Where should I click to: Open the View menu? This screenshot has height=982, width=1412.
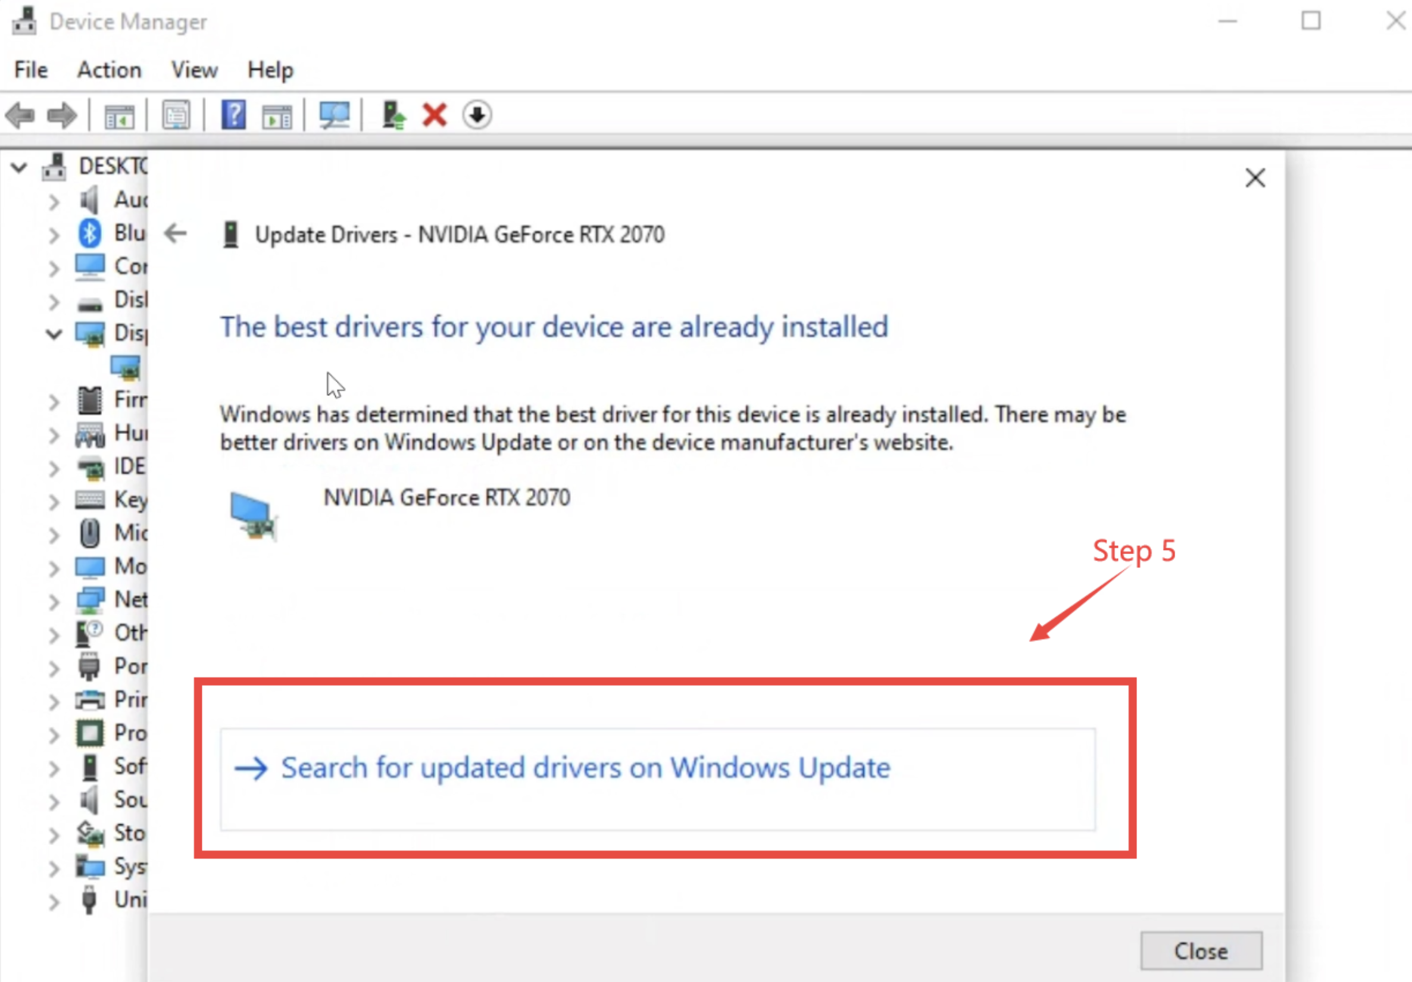point(194,70)
